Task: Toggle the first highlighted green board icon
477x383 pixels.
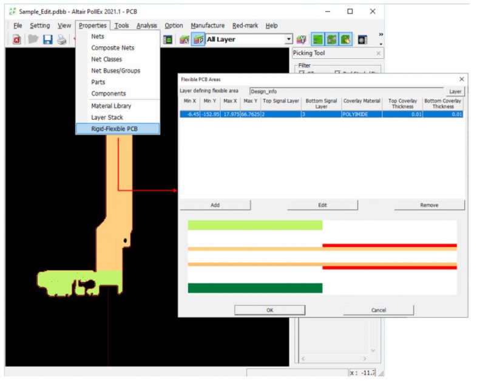Action: (x=317, y=40)
